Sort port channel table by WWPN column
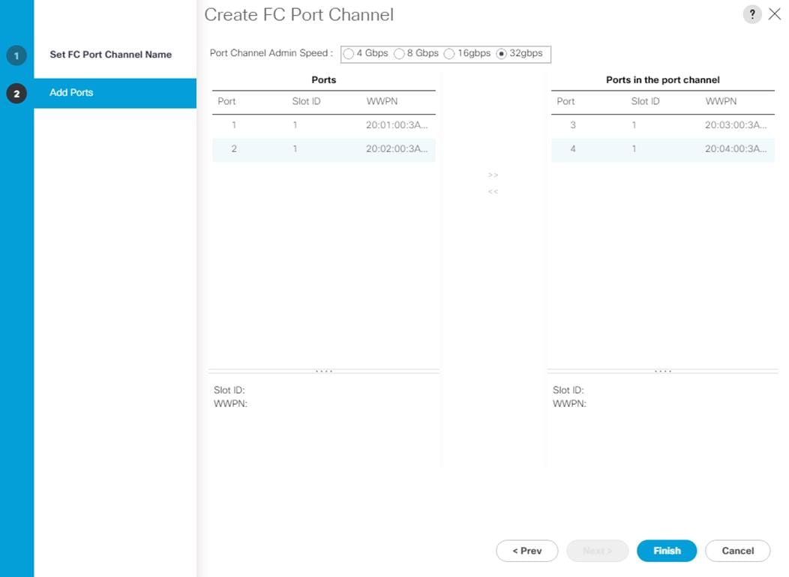The width and height of the screenshot is (789, 577). click(721, 101)
